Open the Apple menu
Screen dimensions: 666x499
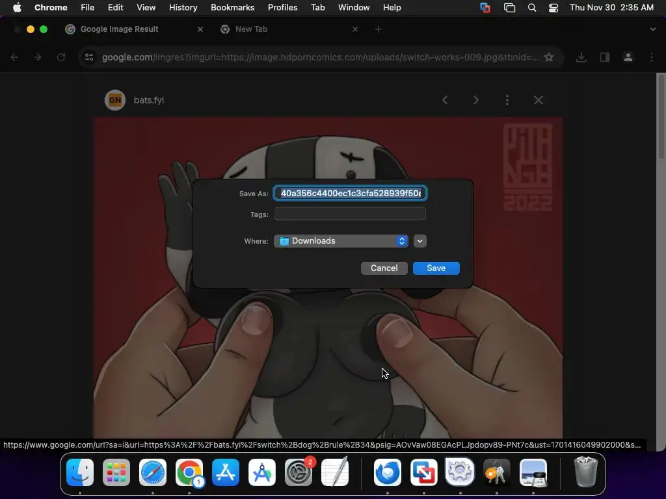17,7
